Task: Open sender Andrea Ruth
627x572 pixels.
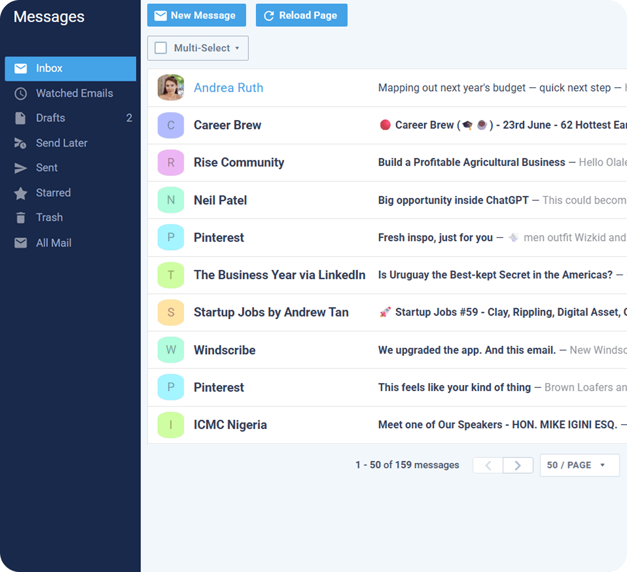Action: 229,88
